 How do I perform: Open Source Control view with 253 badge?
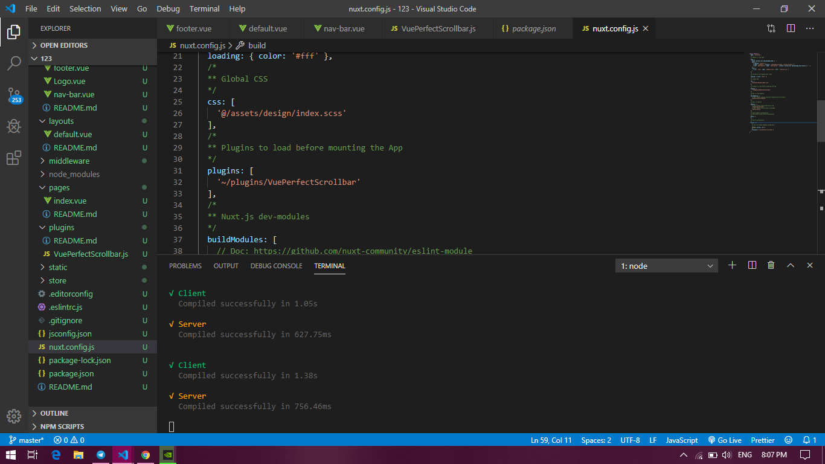pos(14,95)
